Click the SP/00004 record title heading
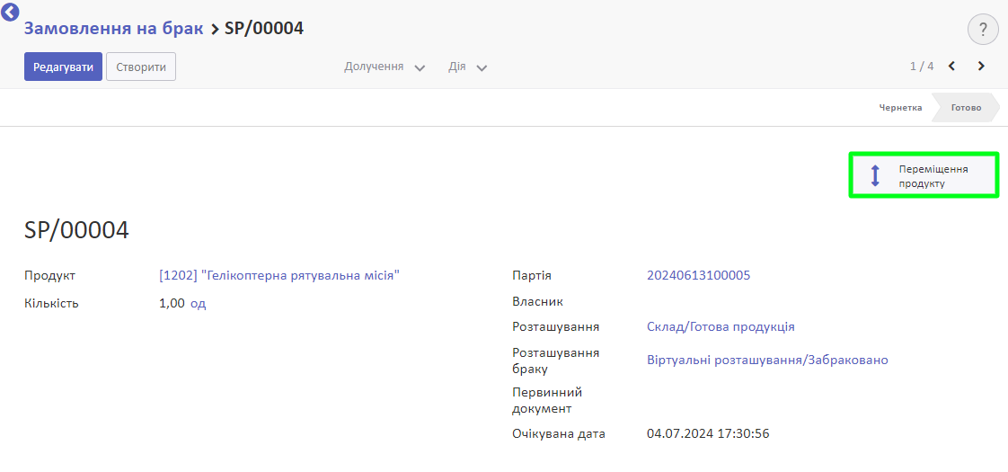 click(76, 230)
